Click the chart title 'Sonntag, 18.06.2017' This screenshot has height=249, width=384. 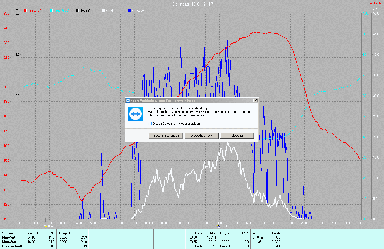(193, 4)
